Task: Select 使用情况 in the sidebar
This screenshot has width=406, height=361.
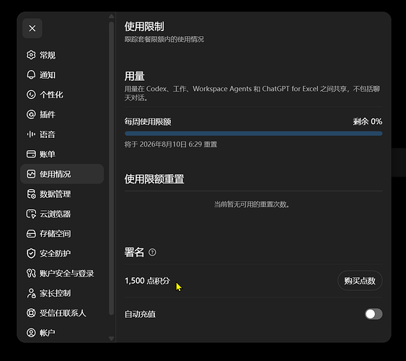Action: click(x=62, y=174)
